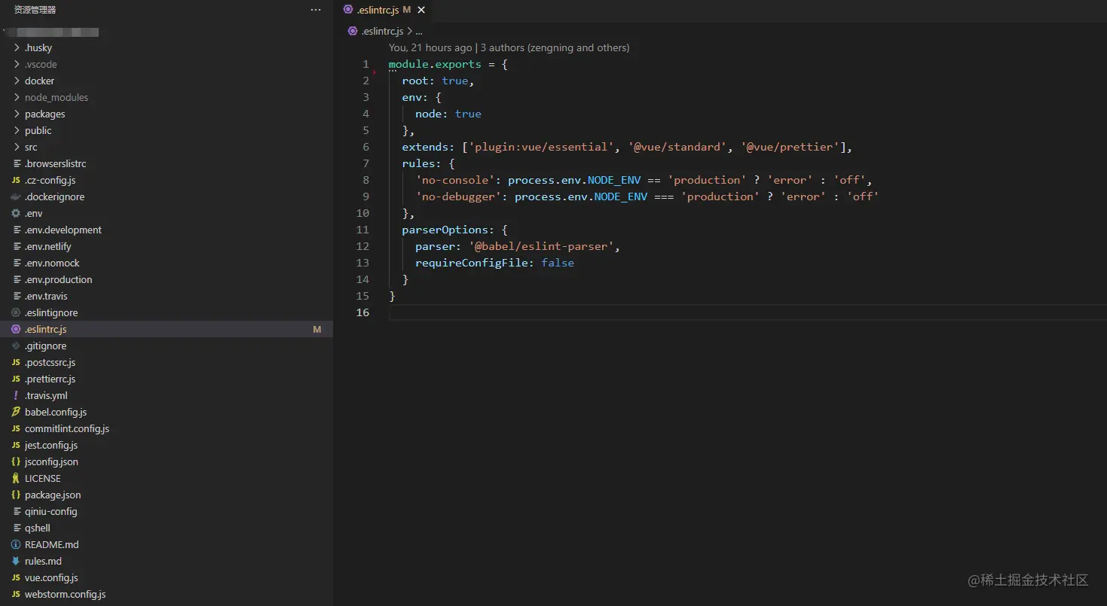This screenshot has width=1107, height=606.
Task: Click '@babel/eslint-parser' string in code
Action: 543,246
